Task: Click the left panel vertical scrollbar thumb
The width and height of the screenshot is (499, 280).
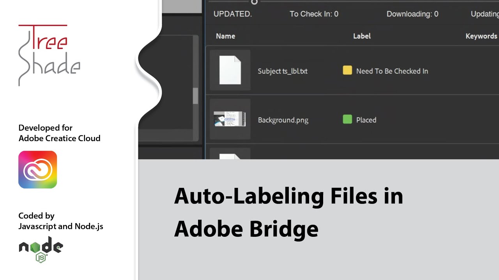Action: tap(195, 96)
